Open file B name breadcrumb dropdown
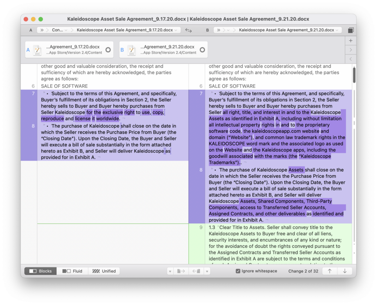The width and height of the screenshot is (377, 305). click(289, 30)
